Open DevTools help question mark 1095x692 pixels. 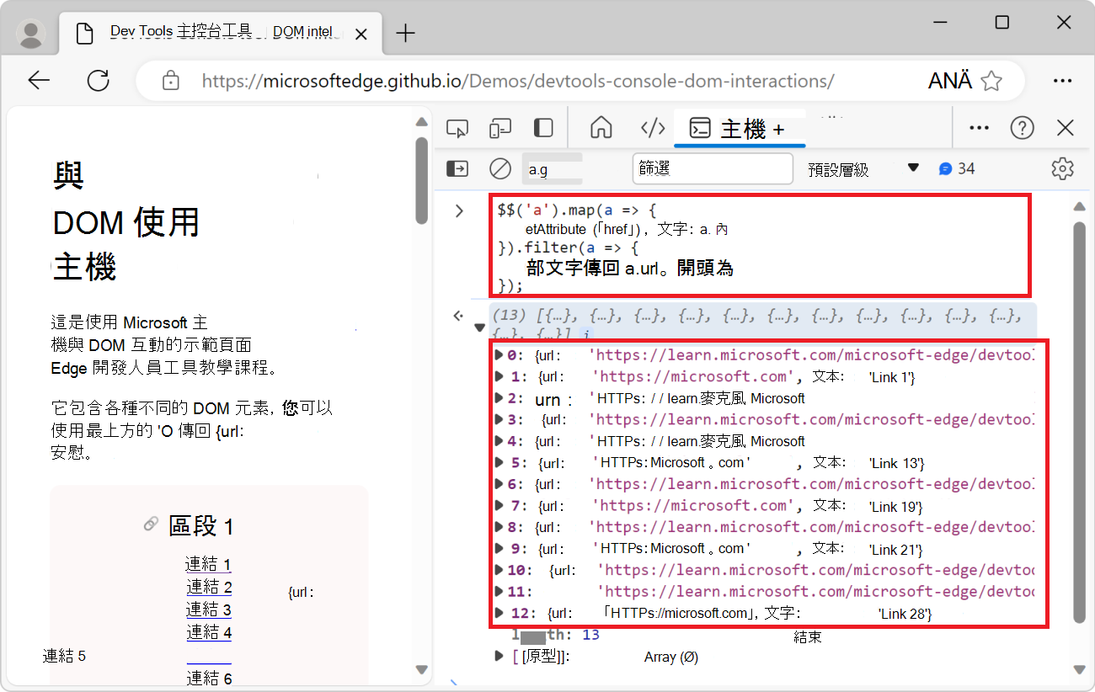[1022, 128]
